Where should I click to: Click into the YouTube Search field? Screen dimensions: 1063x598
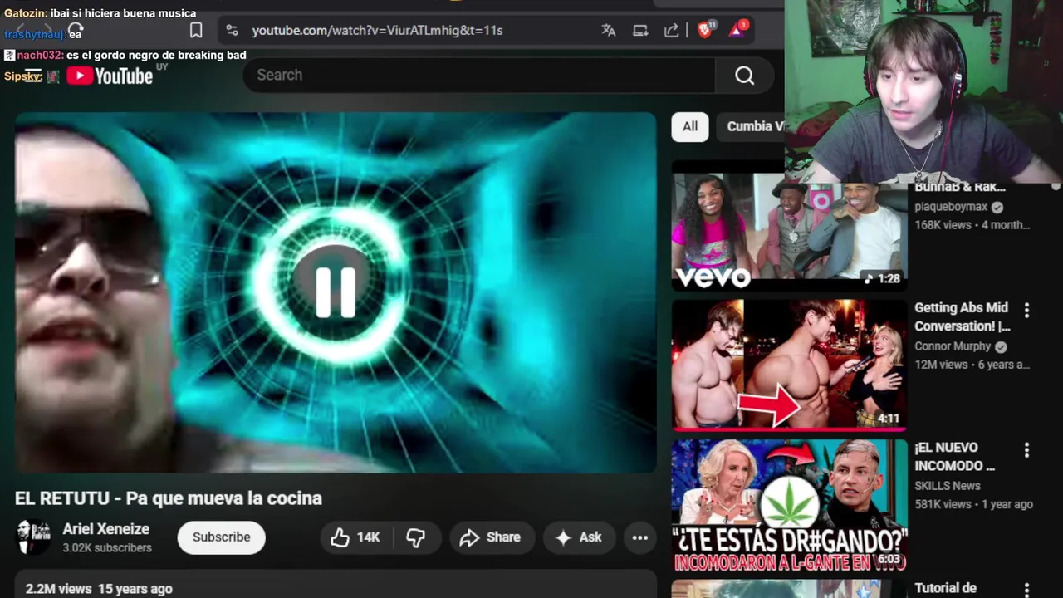(479, 76)
